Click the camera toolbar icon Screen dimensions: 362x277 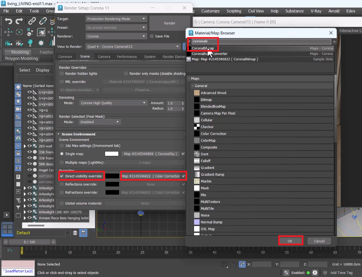[x=8, y=43]
